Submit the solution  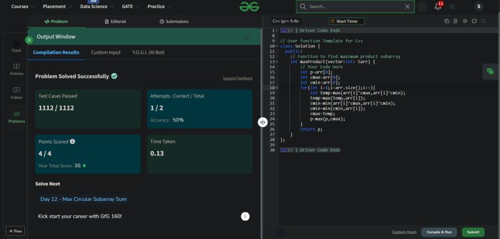473,232
